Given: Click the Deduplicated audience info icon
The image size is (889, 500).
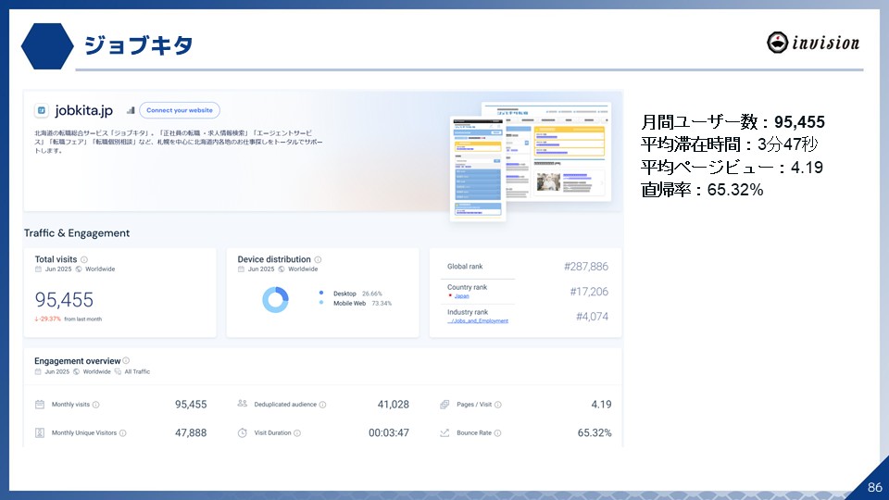Looking at the screenshot, I should [x=322, y=405].
